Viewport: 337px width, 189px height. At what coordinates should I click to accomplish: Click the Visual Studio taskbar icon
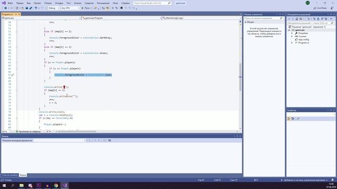(x=64, y=185)
